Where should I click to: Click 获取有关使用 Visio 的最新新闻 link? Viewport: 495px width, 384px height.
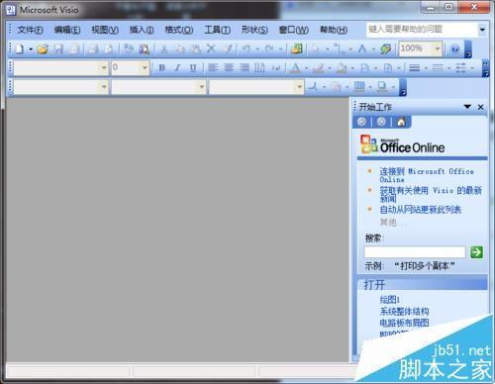pyautogui.click(x=431, y=194)
